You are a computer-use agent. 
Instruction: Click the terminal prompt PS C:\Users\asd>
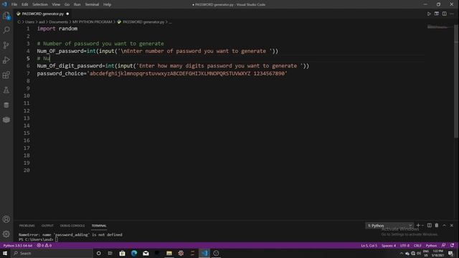click(x=36, y=239)
